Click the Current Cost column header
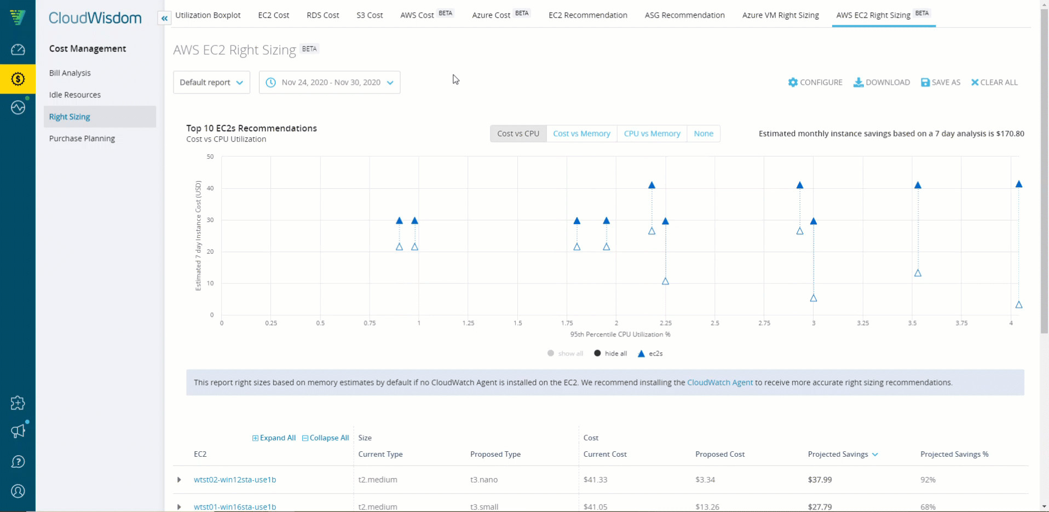The image size is (1049, 512). coord(604,455)
